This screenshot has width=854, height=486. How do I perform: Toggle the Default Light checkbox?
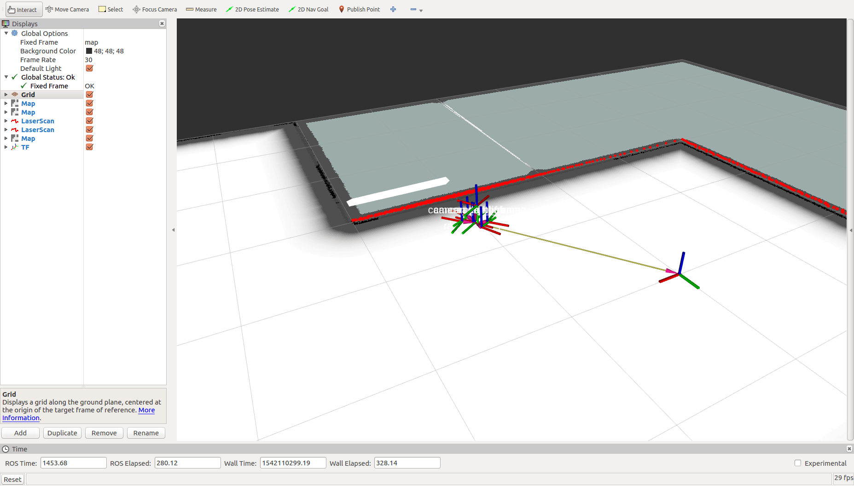(x=89, y=68)
